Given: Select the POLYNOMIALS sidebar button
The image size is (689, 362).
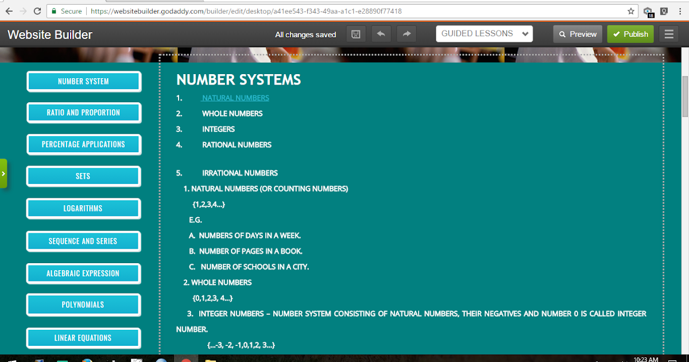Looking at the screenshot, I should [x=83, y=305].
